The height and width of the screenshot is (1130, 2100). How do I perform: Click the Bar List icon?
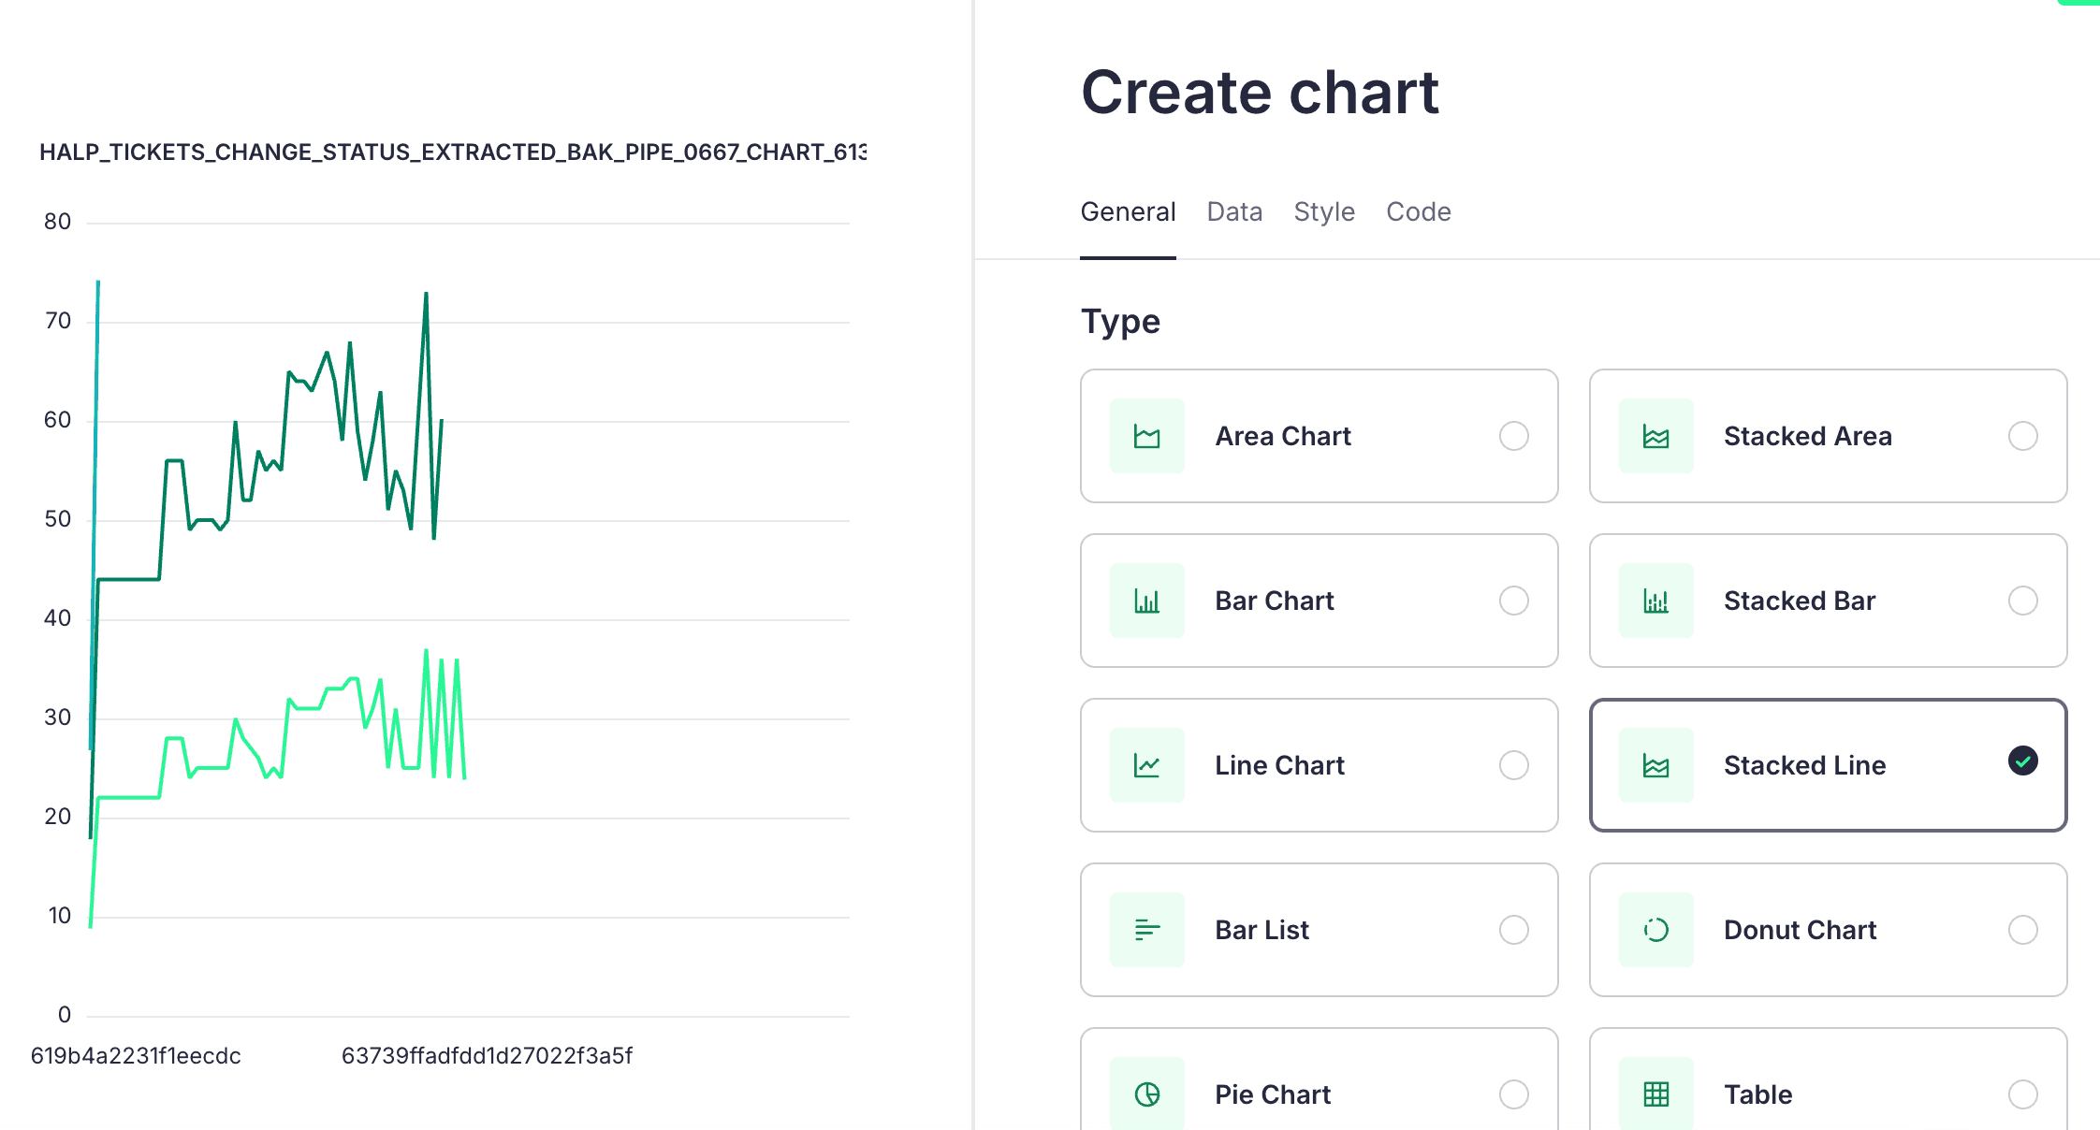[1146, 930]
